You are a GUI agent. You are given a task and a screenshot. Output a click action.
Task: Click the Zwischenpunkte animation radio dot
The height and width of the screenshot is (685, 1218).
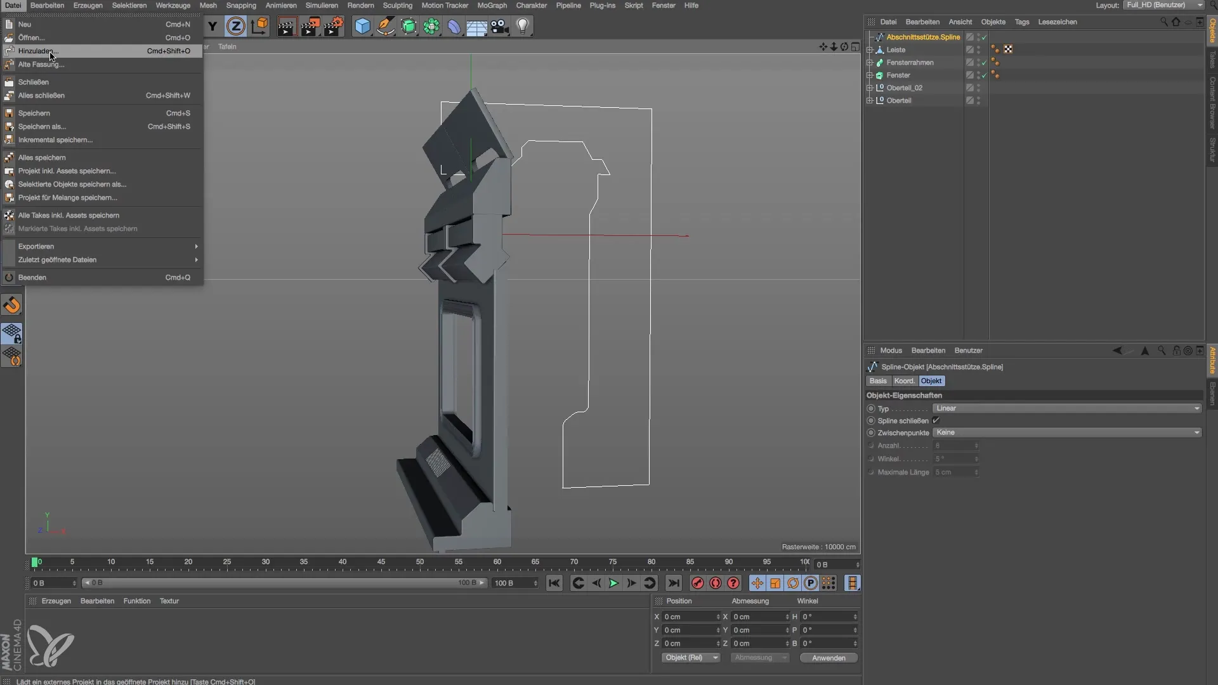[871, 433]
